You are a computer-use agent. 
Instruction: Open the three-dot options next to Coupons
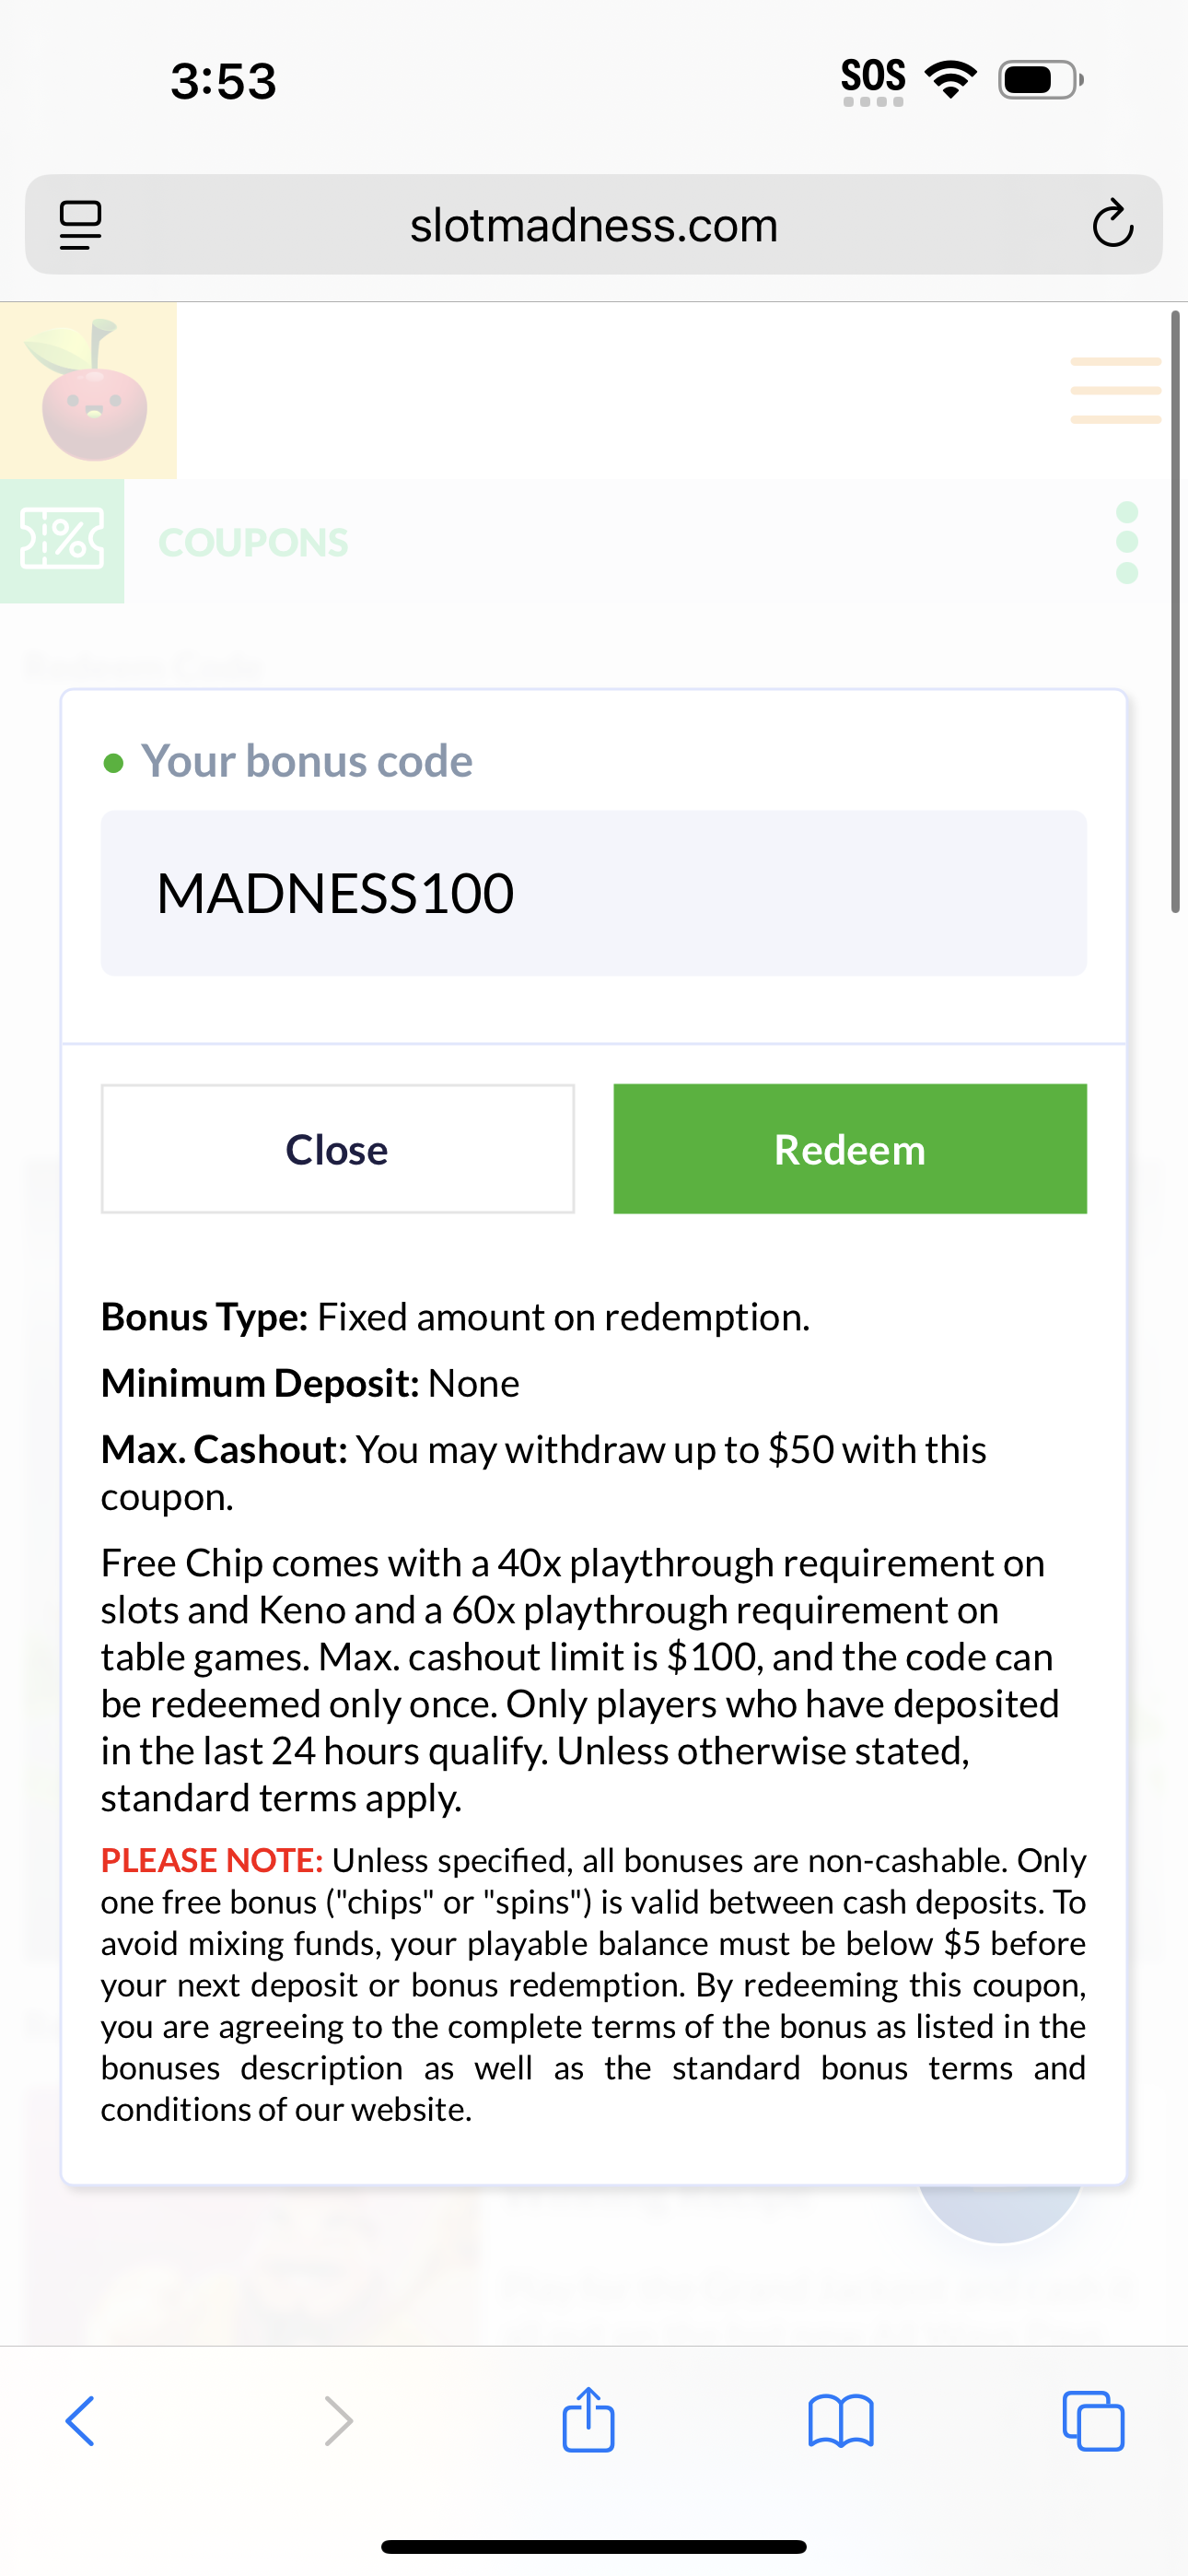click(1127, 542)
